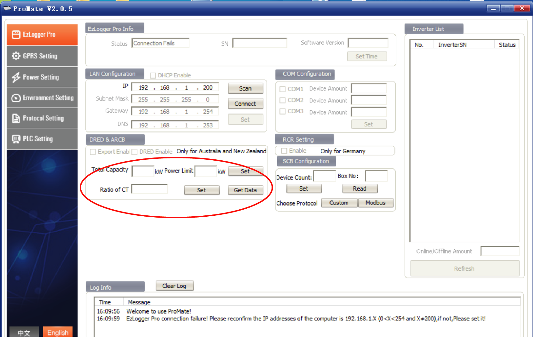The width and height of the screenshot is (533, 337).
Task: Toggle the DRED Enable checkbox
Action: (x=135, y=152)
